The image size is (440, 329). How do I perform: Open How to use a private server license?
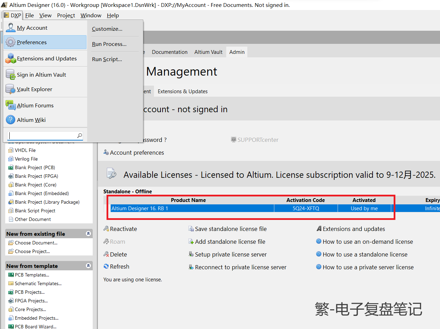point(368,267)
